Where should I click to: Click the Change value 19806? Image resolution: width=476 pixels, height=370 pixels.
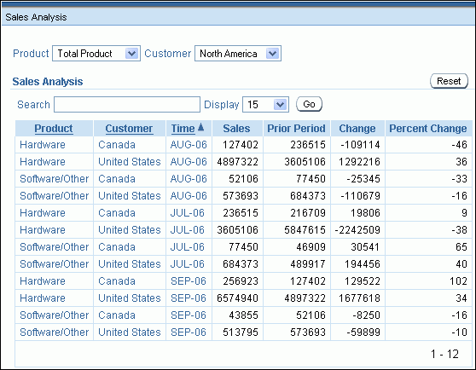tap(365, 213)
